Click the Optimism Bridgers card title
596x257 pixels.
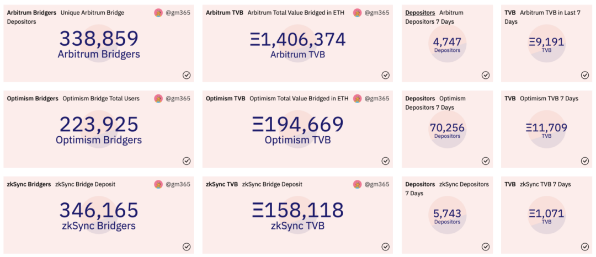coord(33,98)
